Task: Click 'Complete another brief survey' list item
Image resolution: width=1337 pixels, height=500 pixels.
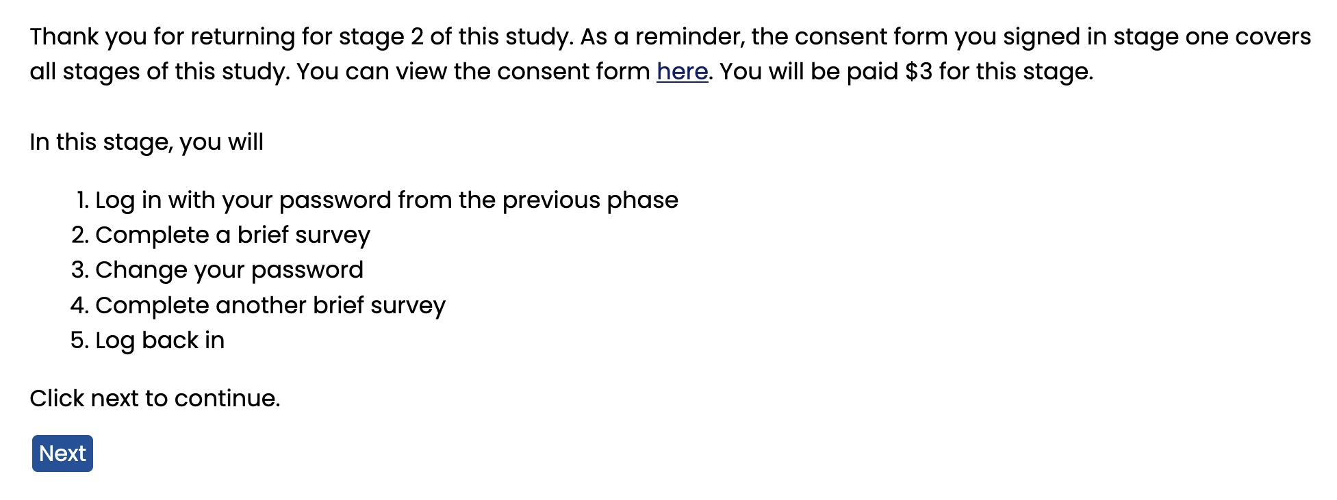Action: pos(270,306)
